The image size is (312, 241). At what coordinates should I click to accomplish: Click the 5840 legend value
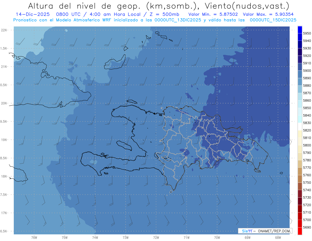307,115
